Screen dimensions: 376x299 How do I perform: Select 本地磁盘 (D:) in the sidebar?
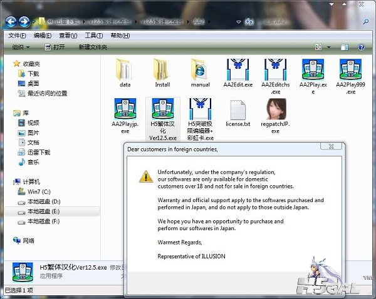(44, 201)
